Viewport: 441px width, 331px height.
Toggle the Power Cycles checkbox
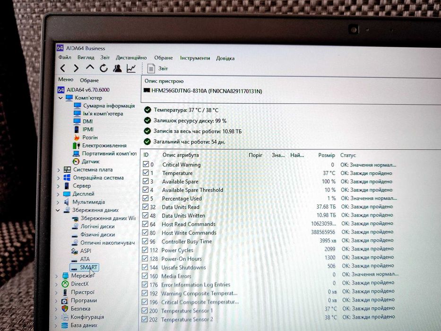click(x=145, y=250)
